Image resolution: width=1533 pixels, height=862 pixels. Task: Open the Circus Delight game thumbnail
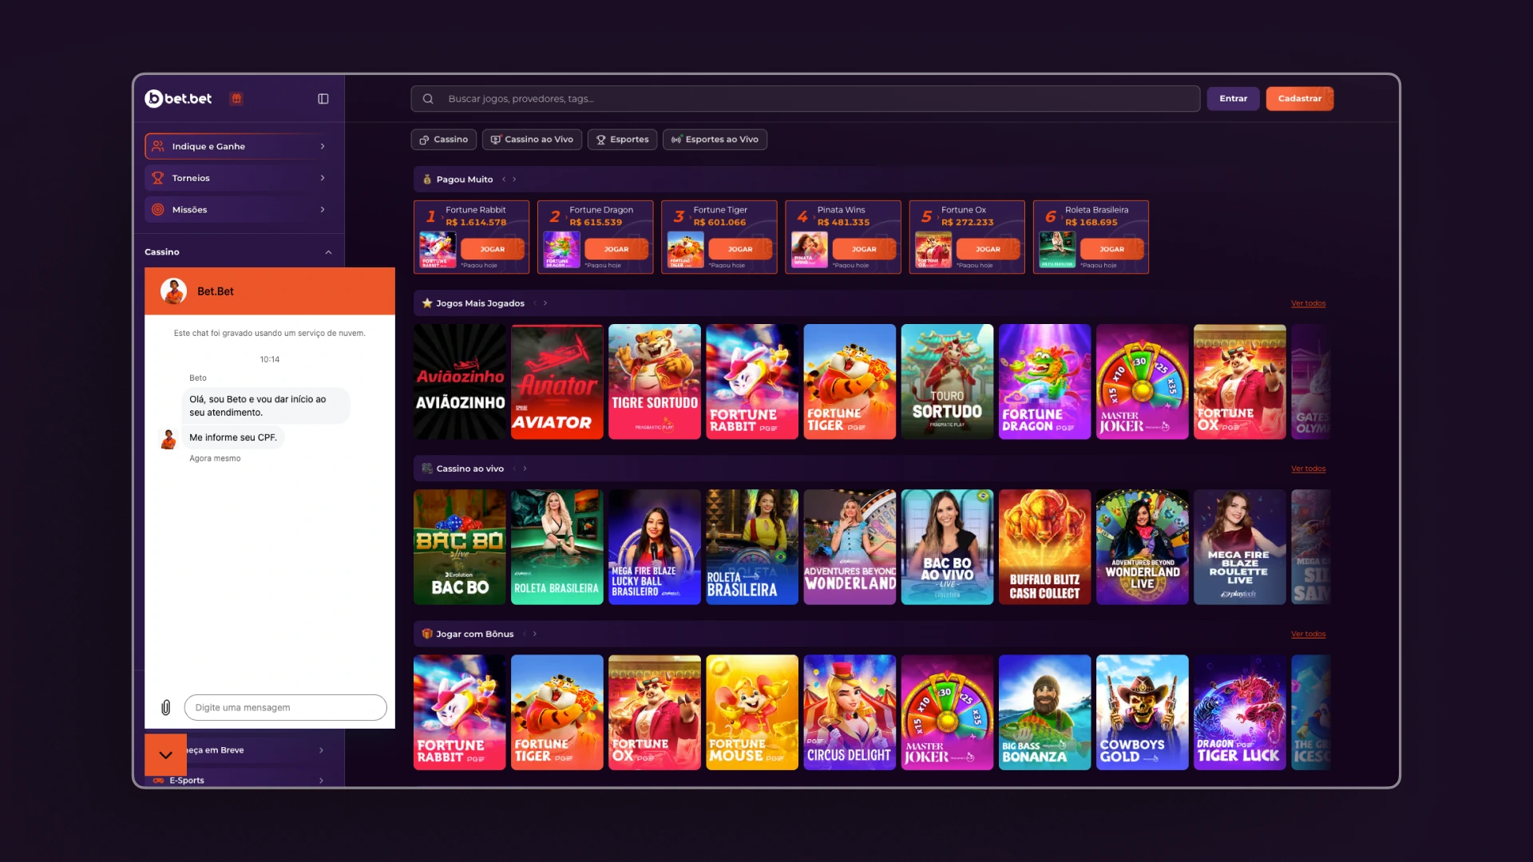point(850,712)
